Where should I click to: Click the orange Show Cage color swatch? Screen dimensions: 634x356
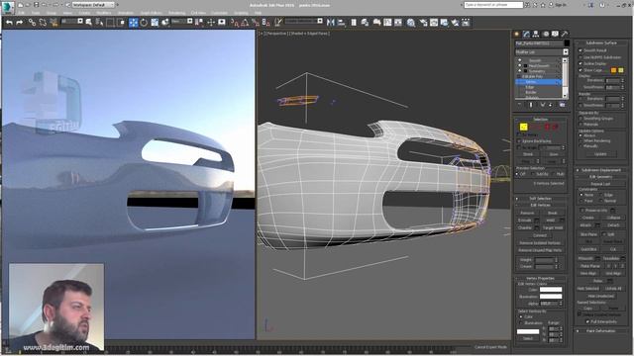point(614,70)
